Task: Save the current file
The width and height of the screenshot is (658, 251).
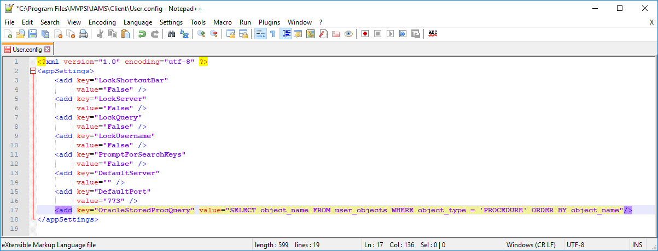Action: click(33, 34)
